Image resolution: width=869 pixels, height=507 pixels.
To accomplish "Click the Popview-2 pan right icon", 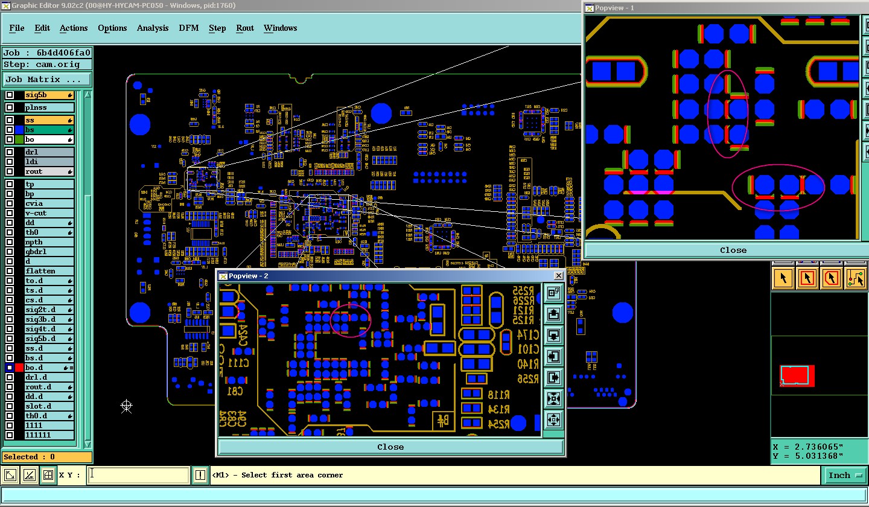I will coord(553,378).
